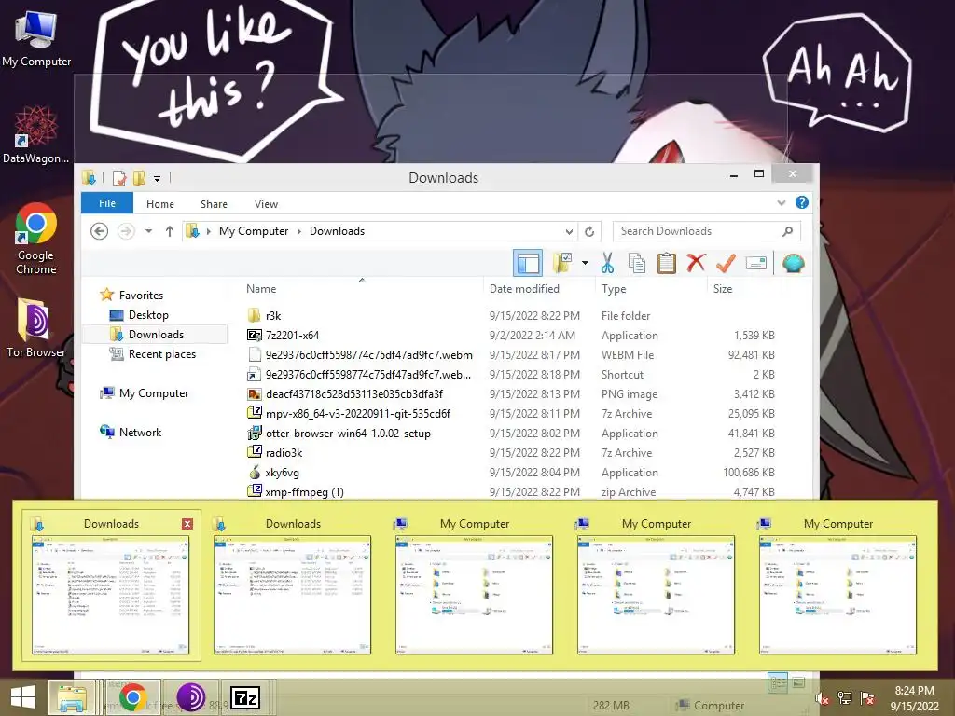Click the orange checkmark Properties icon

726,263
